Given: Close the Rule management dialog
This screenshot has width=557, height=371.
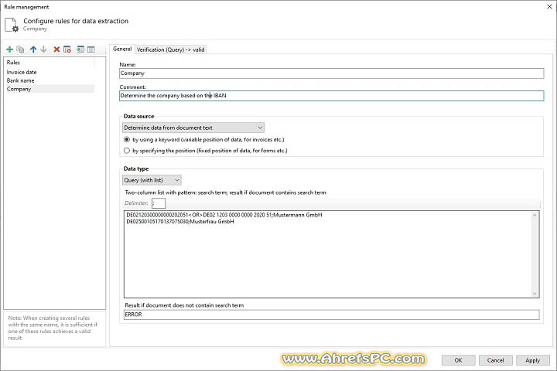Looking at the screenshot, I should click(x=549, y=6).
